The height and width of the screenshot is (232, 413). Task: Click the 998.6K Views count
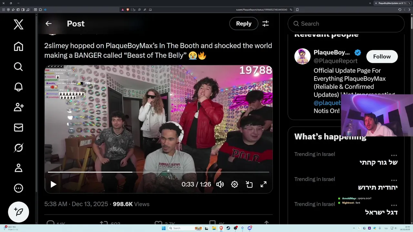click(x=131, y=204)
